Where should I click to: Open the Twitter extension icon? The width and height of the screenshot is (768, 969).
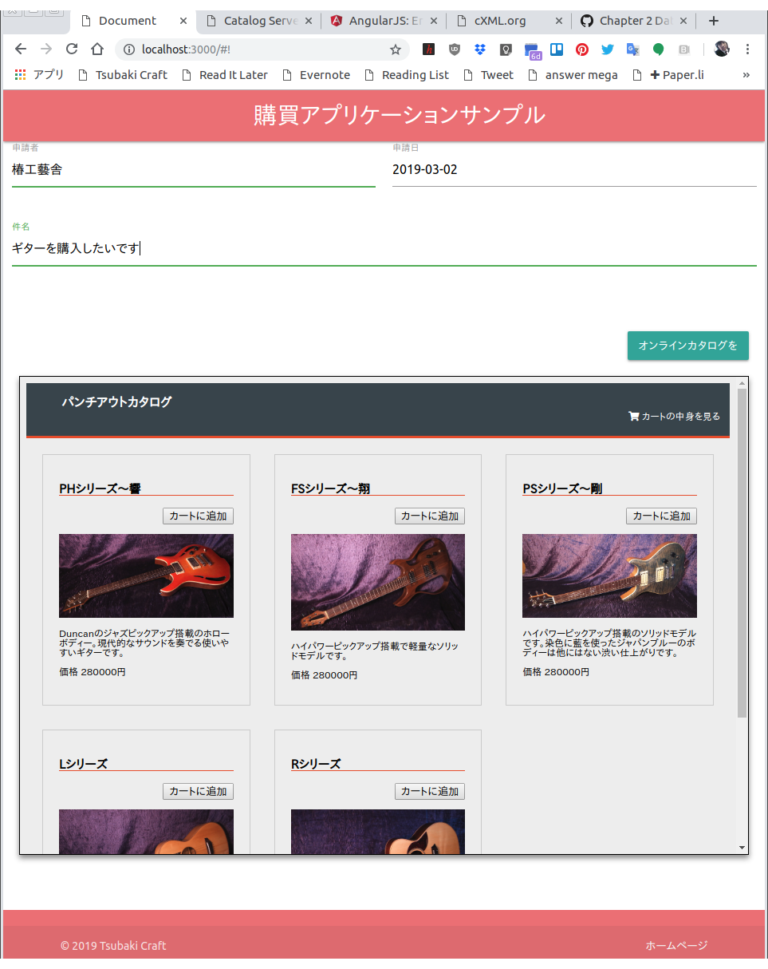pos(608,49)
